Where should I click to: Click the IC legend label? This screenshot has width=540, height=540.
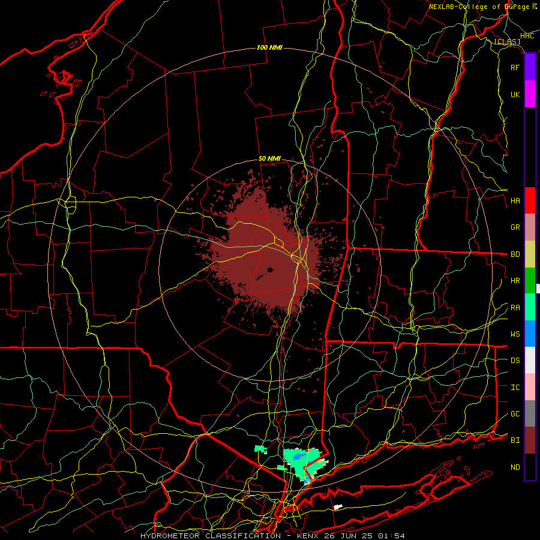(515, 387)
